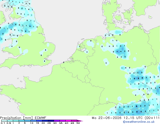The width and height of the screenshot is (160, 124).
Task: Click the 35–40 mm magenta legend swatch
Action: (x=62, y=121)
